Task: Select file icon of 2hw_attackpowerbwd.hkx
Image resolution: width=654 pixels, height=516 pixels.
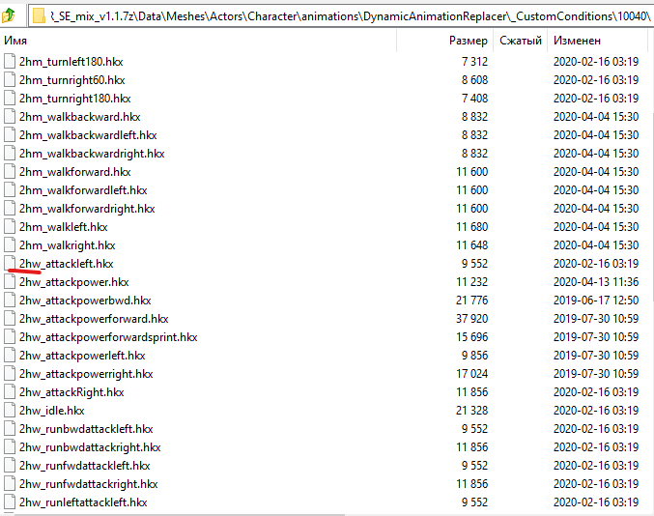Action: point(10,300)
